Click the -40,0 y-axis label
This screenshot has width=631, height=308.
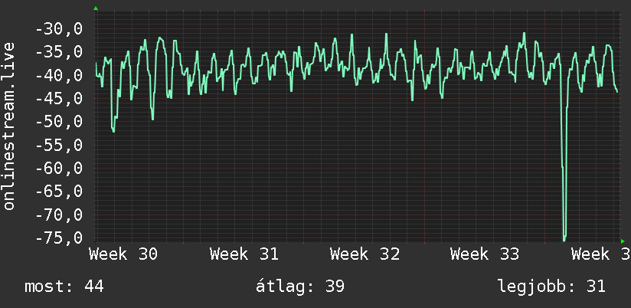pos(59,76)
